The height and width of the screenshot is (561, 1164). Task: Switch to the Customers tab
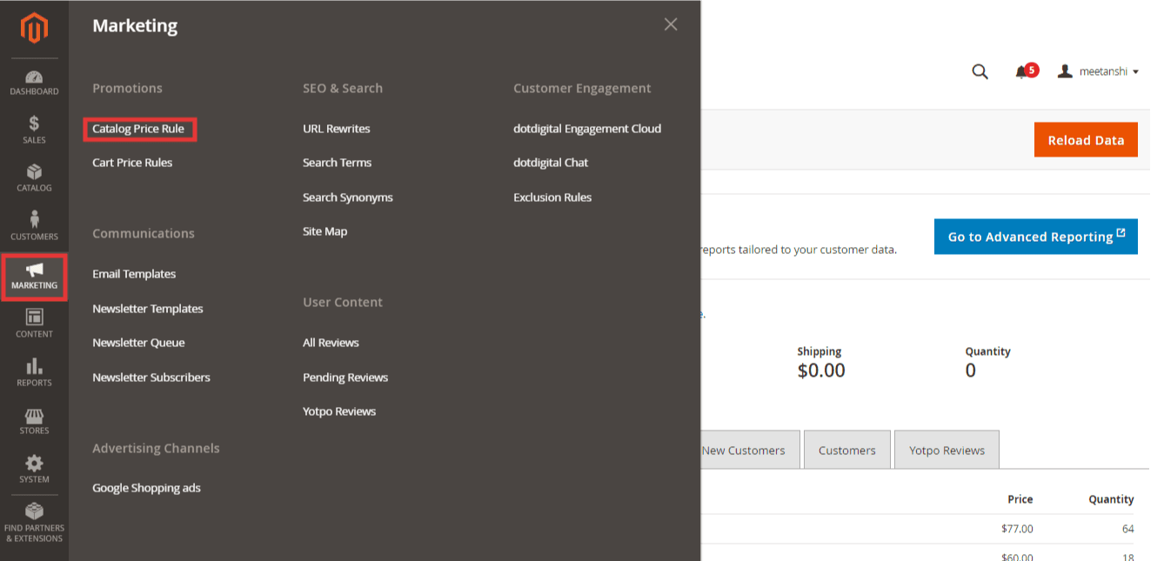[846, 450]
